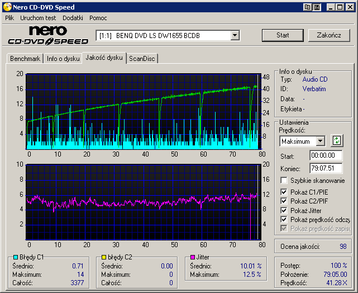Screen dimensions: 358x293
Task: Click the Położenie value 79:05.00
Action: (335, 274)
